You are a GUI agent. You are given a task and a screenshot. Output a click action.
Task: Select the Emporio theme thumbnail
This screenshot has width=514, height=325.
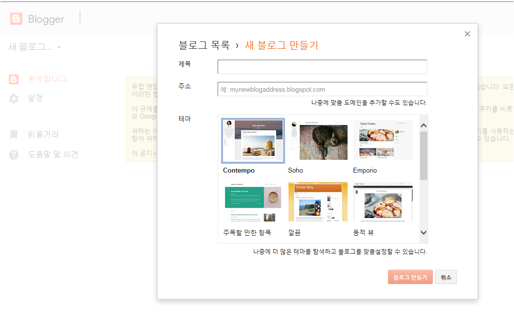coord(383,140)
